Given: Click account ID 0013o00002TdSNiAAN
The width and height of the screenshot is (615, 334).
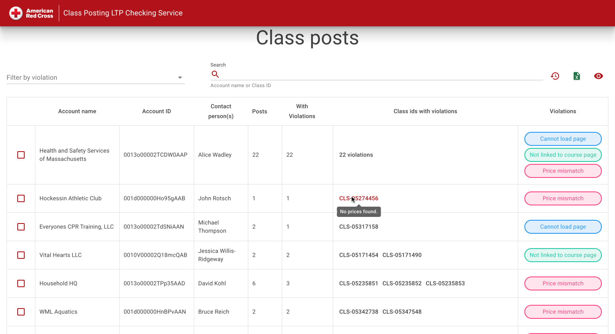Looking at the screenshot, I should point(154,227).
